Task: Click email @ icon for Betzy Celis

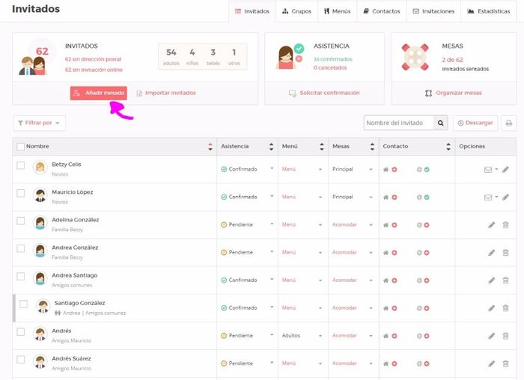Action: click(419, 170)
